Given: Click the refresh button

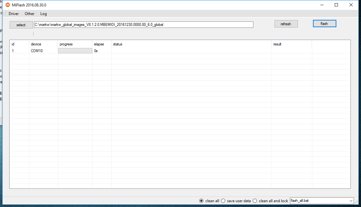Looking at the screenshot, I should pyautogui.click(x=286, y=24).
